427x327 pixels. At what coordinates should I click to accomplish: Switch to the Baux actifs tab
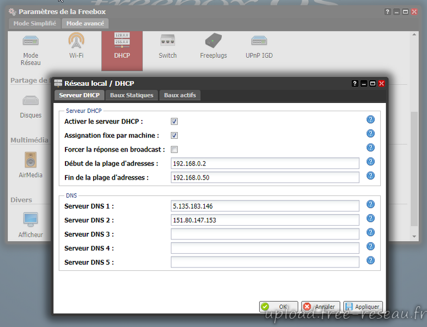pos(180,95)
